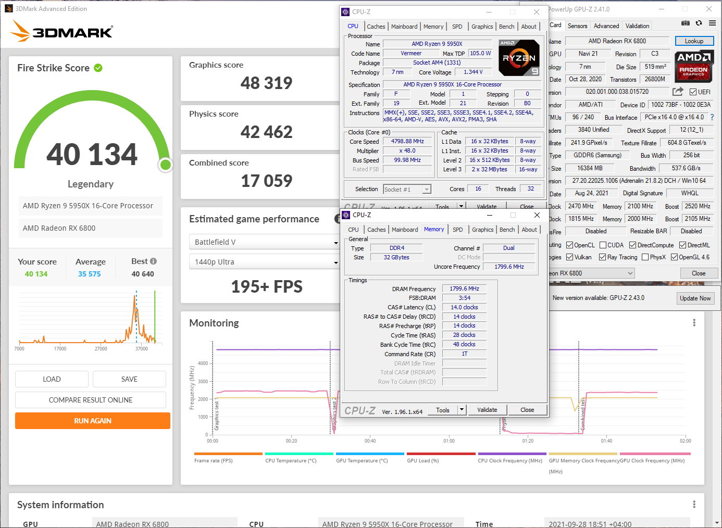Image resolution: width=722 pixels, height=528 pixels.
Task: Click the Update Now button in GPU-Z
Action: coord(695,298)
